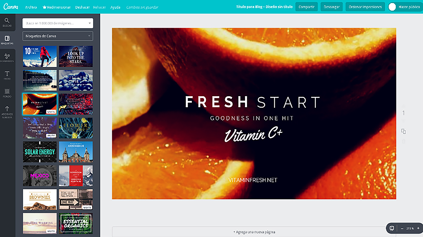Click the Canva logo

click(11, 7)
